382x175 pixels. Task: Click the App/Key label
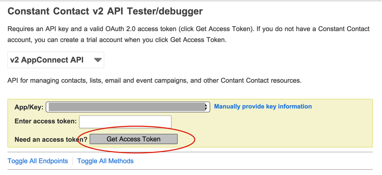(29, 107)
